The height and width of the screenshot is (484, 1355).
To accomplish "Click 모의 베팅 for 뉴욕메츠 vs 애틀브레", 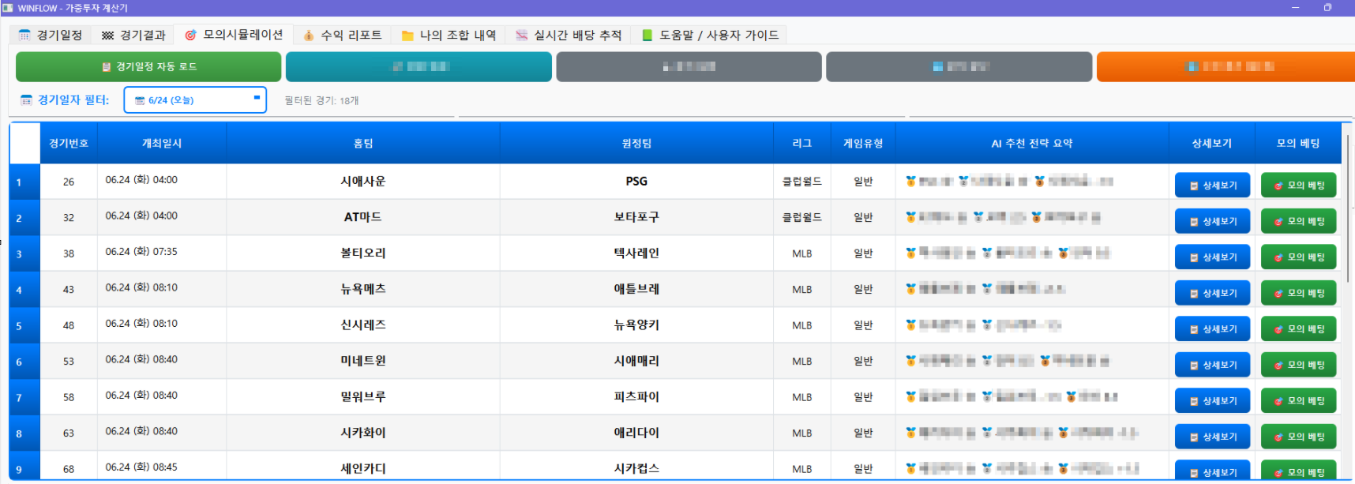I will pos(1298,293).
